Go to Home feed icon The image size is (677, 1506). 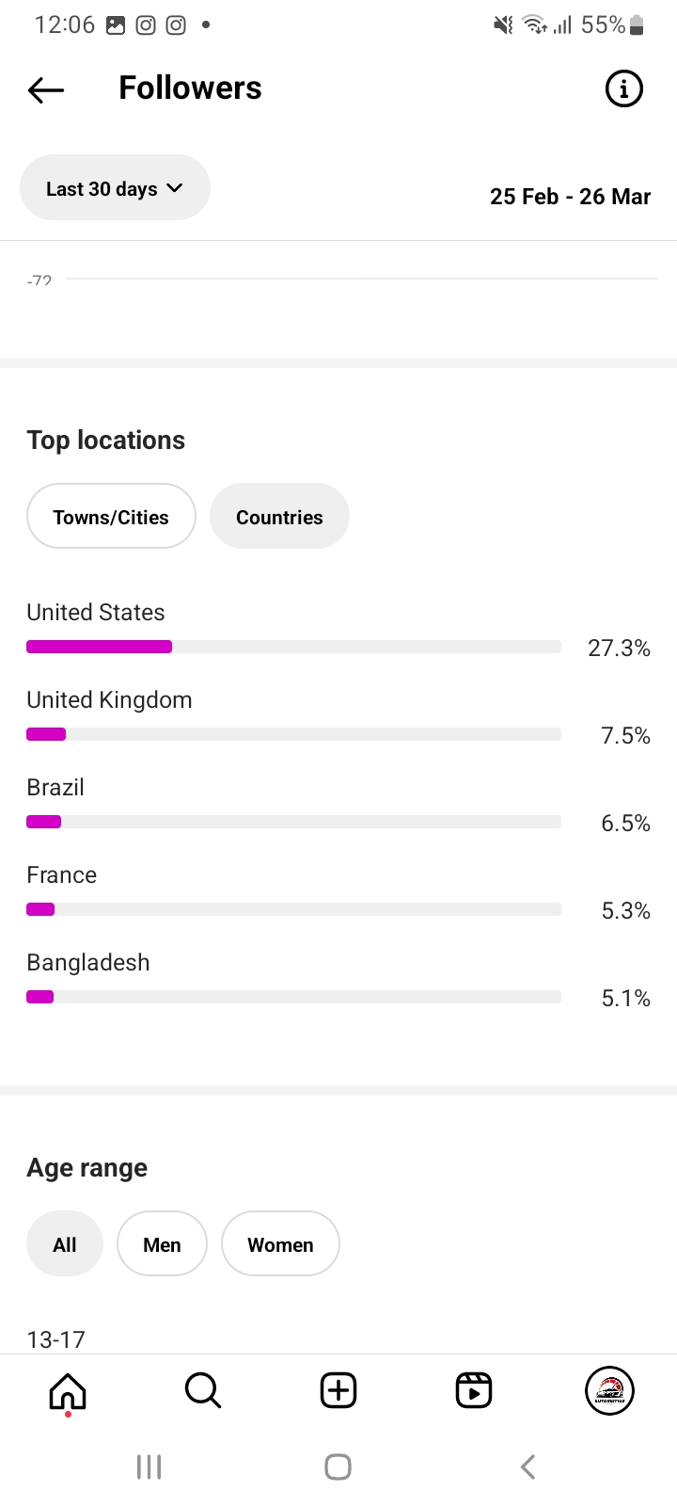pyautogui.click(x=68, y=1390)
